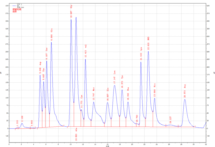Click the Gly peak label at 10.087
The image size is (215, 147).
(71, 11)
